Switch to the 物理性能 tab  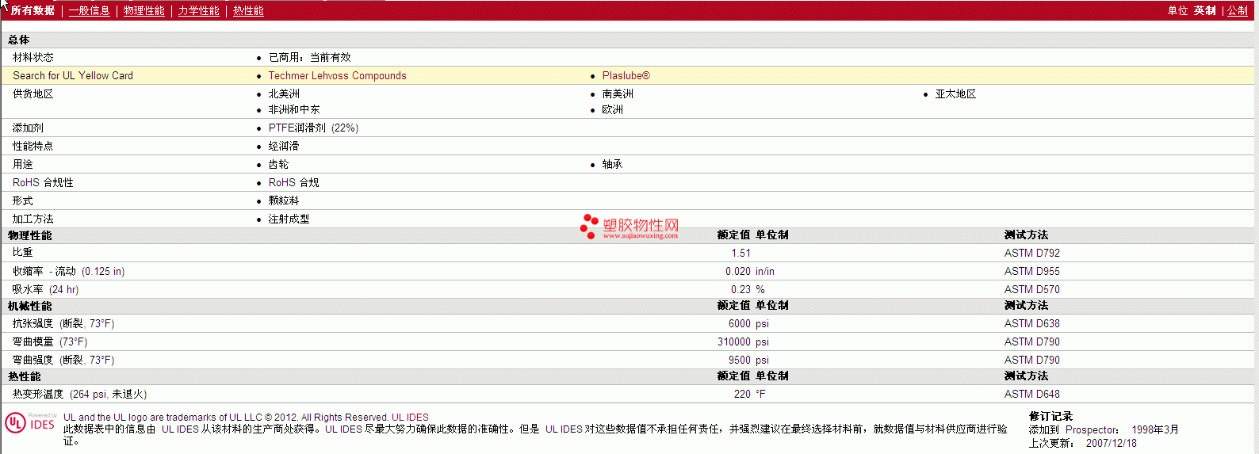[x=144, y=10]
